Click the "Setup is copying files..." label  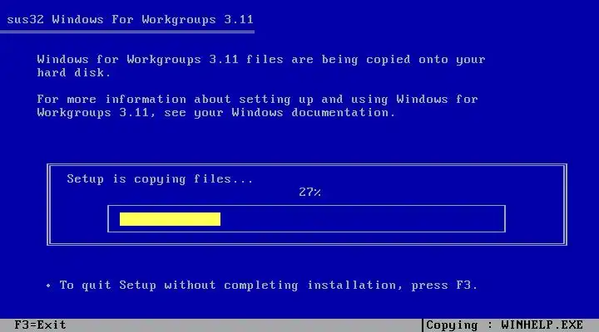tap(160, 179)
